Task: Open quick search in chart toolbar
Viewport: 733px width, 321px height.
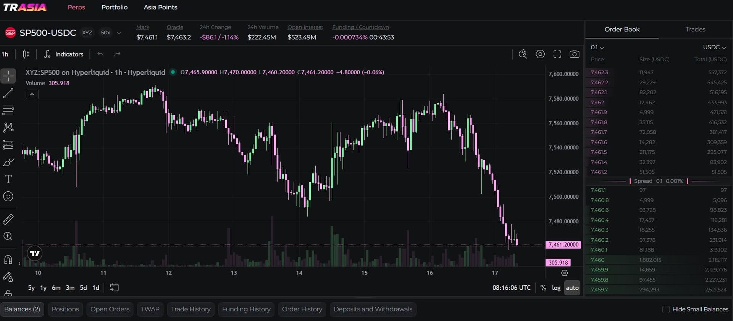Action: coord(523,54)
